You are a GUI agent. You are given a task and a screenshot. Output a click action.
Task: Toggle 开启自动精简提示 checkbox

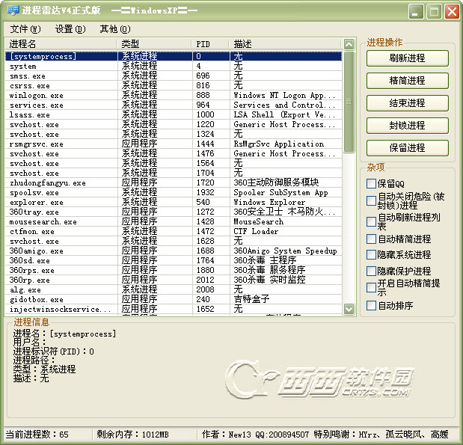click(371, 287)
